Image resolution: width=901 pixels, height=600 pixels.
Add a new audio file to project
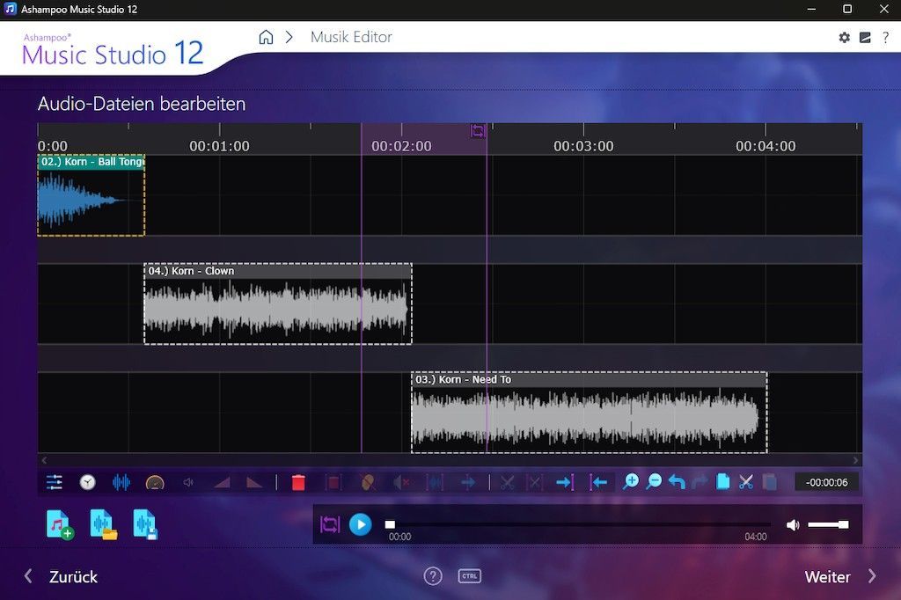coord(60,524)
